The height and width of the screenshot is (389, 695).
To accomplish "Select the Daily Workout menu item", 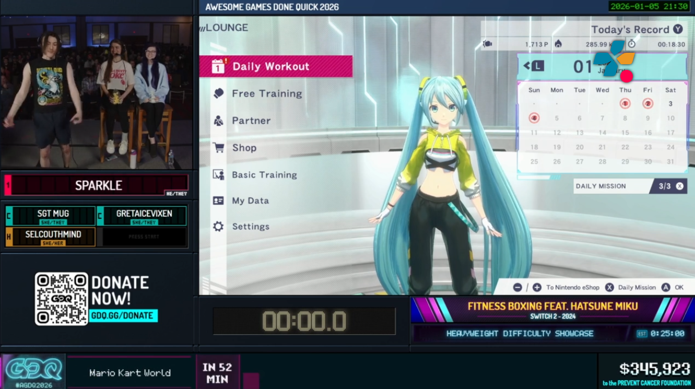I will coord(276,66).
